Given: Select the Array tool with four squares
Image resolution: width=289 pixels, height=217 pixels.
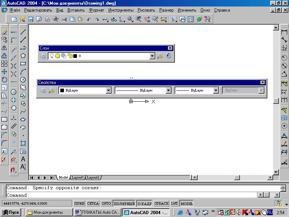Looking at the screenshot, I should point(4,64).
